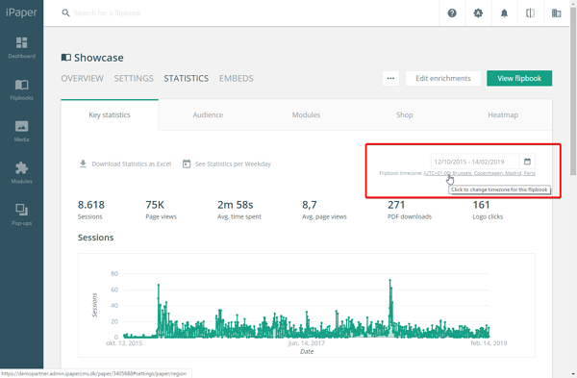Click See Statistics per Weekday link
Viewport: 577px width, 378px height.
pyautogui.click(x=233, y=164)
